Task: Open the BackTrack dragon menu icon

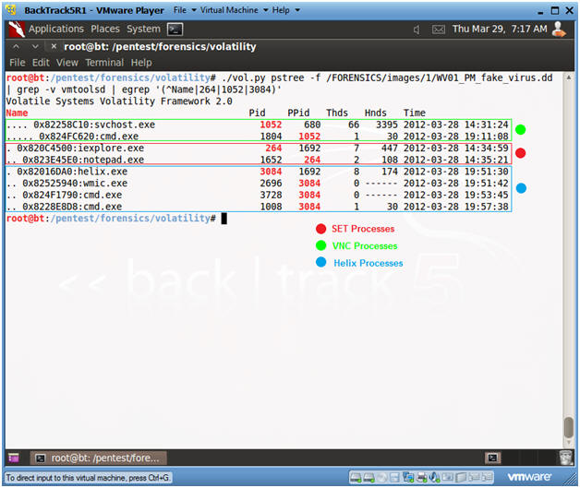Action: tap(17, 30)
